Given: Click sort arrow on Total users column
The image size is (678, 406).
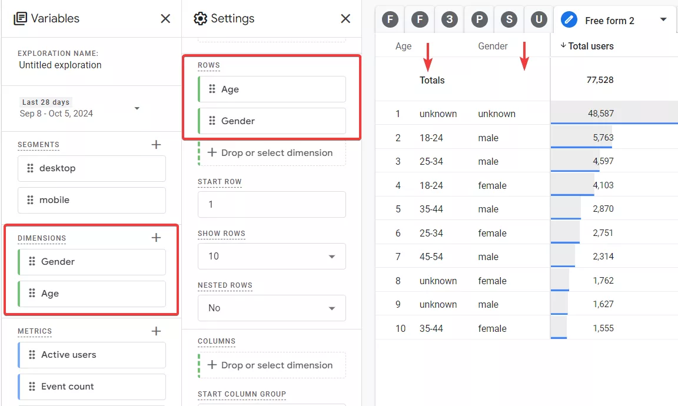Looking at the screenshot, I should 563,45.
